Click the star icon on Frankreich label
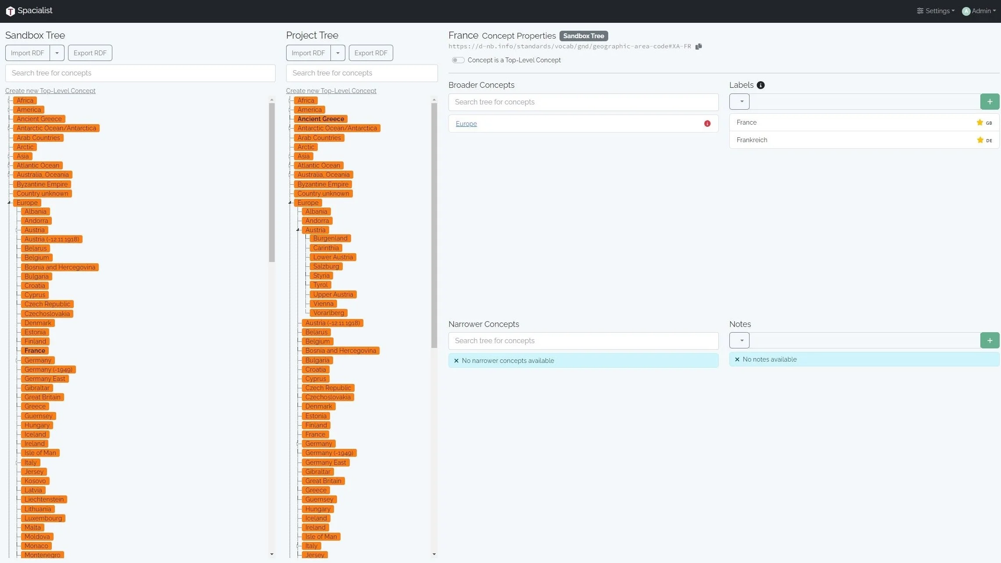The image size is (1001, 563). pos(979,140)
